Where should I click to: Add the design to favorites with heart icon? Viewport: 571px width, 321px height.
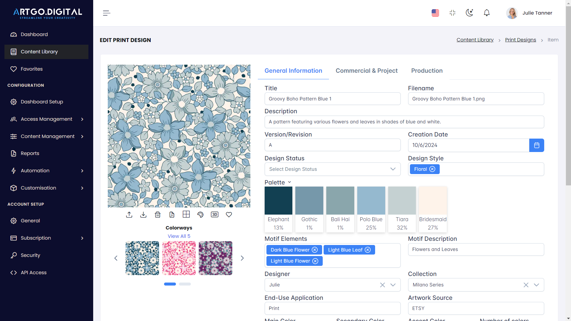coord(229,214)
